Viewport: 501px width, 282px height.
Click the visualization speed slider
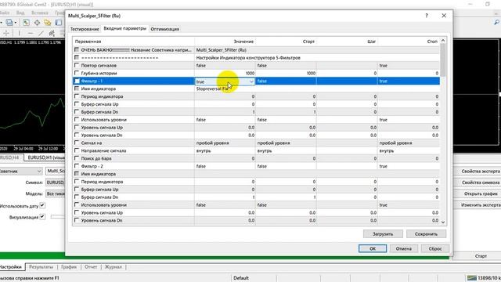coord(58,217)
